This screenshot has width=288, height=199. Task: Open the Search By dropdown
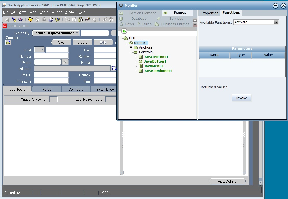pos(77,33)
